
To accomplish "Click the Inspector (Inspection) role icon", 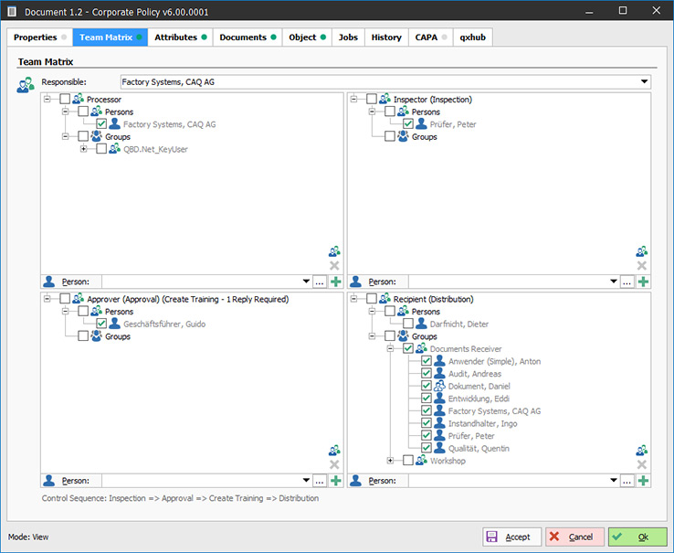I will point(384,99).
